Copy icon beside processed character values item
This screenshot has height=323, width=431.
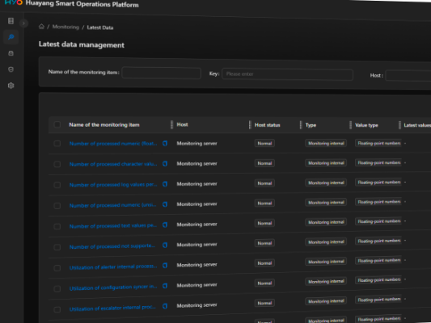point(165,164)
